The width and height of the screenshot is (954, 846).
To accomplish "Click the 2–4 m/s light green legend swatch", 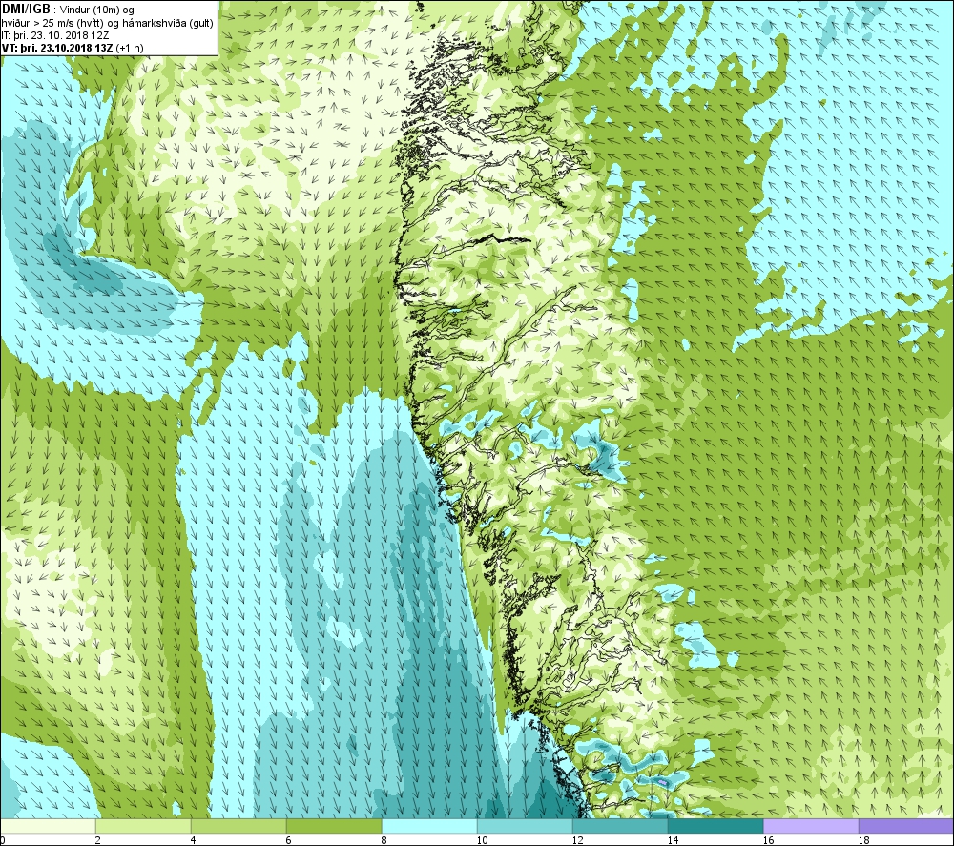I will pyautogui.click(x=143, y=826).
